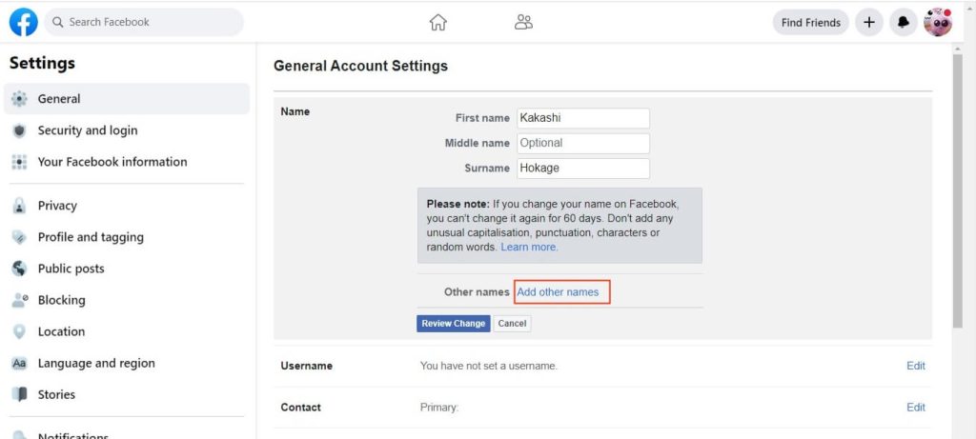Click Add other names link

click(558, 291)
